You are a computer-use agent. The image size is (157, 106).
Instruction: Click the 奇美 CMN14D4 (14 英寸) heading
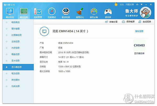(70, 31)
